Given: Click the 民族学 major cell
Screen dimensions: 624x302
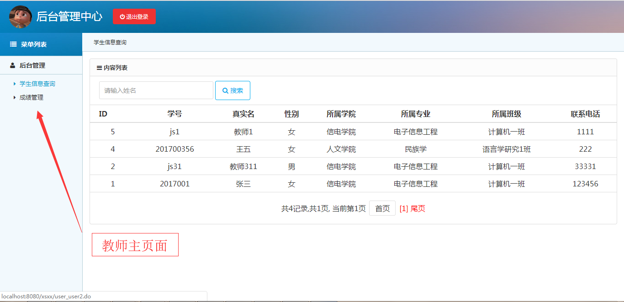Looking at the screenshot, I should 416,149.
